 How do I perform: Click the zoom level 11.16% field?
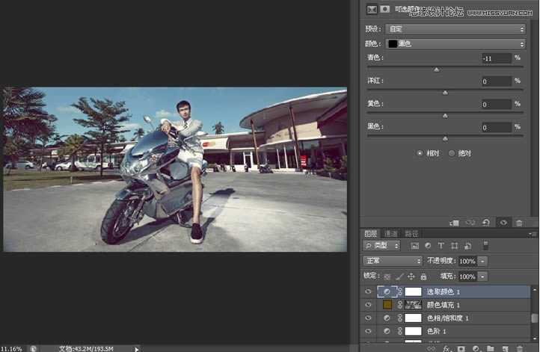point(11,349)
